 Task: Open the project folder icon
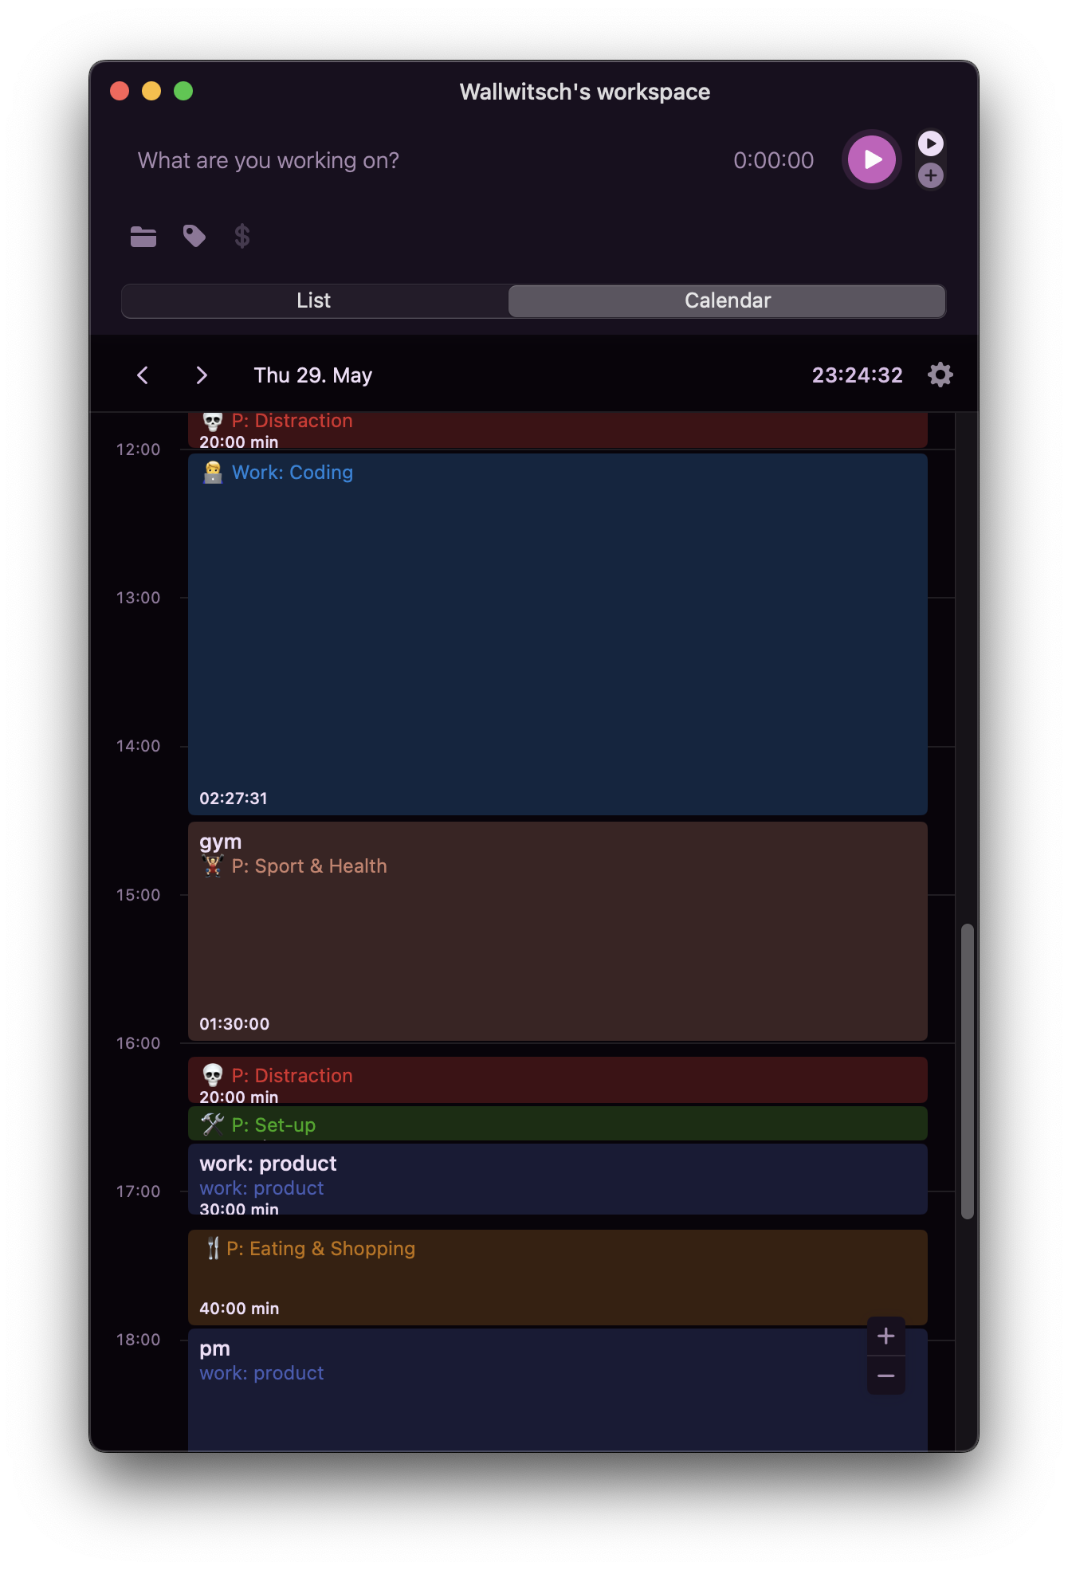coord(143,236)
